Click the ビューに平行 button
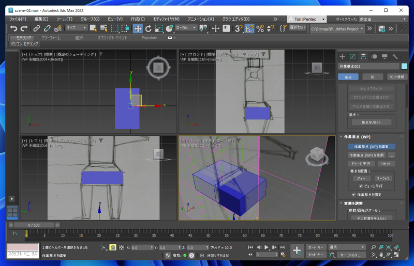 361,164
